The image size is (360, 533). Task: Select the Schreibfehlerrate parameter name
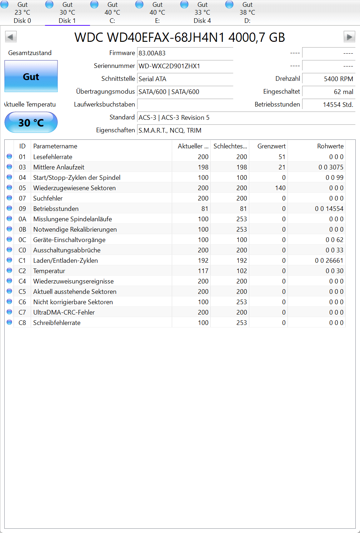coord(57,323)
